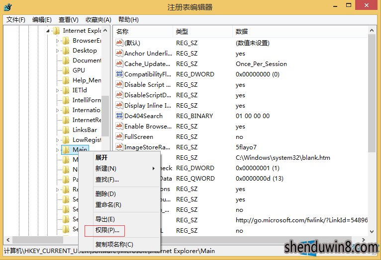Sort by the 数据 column header
The height and width of the screenshot is (260, 381).
(x=300, y=31)
